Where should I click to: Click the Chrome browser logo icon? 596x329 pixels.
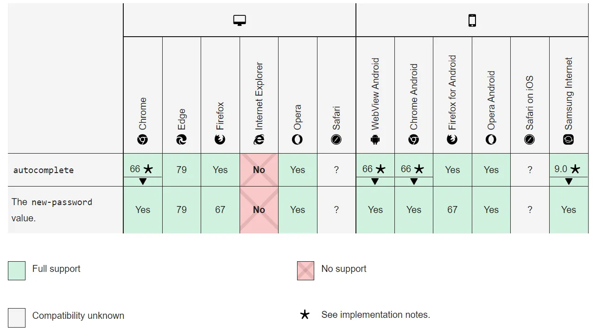143,139
